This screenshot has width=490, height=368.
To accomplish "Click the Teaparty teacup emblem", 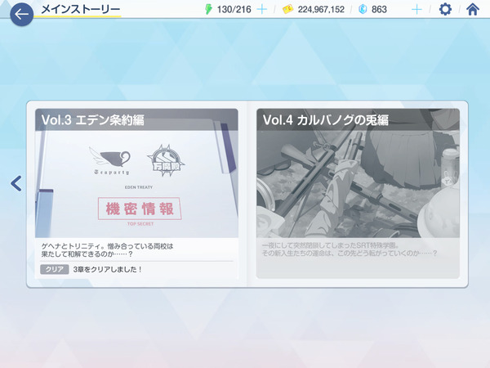I will [110, 160].
